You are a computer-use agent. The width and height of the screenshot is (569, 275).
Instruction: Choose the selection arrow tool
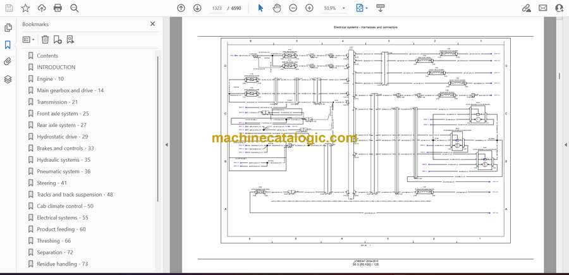click(x=260, y=8)
